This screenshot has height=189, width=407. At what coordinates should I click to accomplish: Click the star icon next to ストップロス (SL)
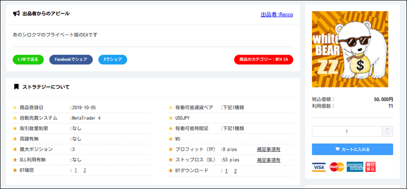(170, 160)
